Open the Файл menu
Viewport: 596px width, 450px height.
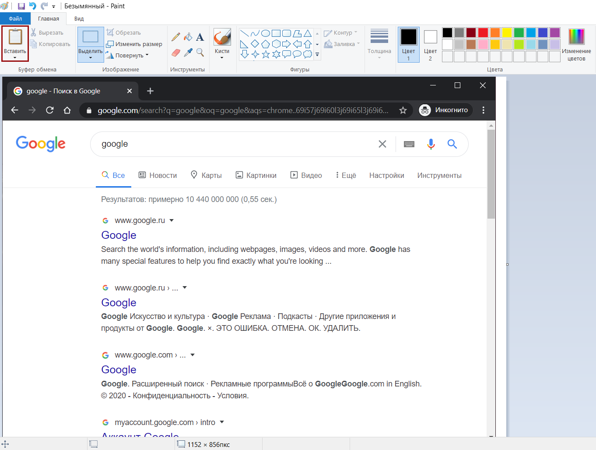click(x=15, y=18)
